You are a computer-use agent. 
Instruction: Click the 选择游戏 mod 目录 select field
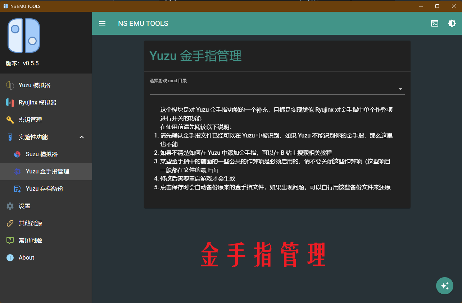[x=273, y=89]
